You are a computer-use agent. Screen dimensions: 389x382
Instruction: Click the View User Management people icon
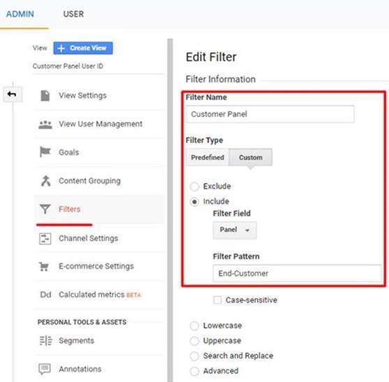pos(45,125)
